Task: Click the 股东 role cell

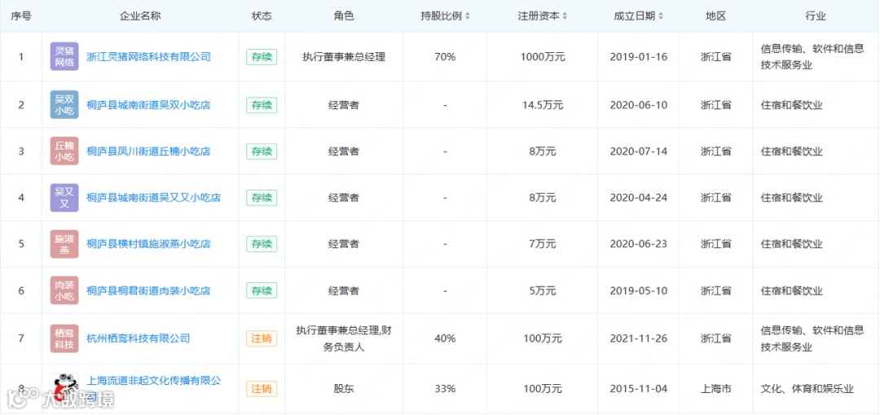Action: (x=344, y=389)
